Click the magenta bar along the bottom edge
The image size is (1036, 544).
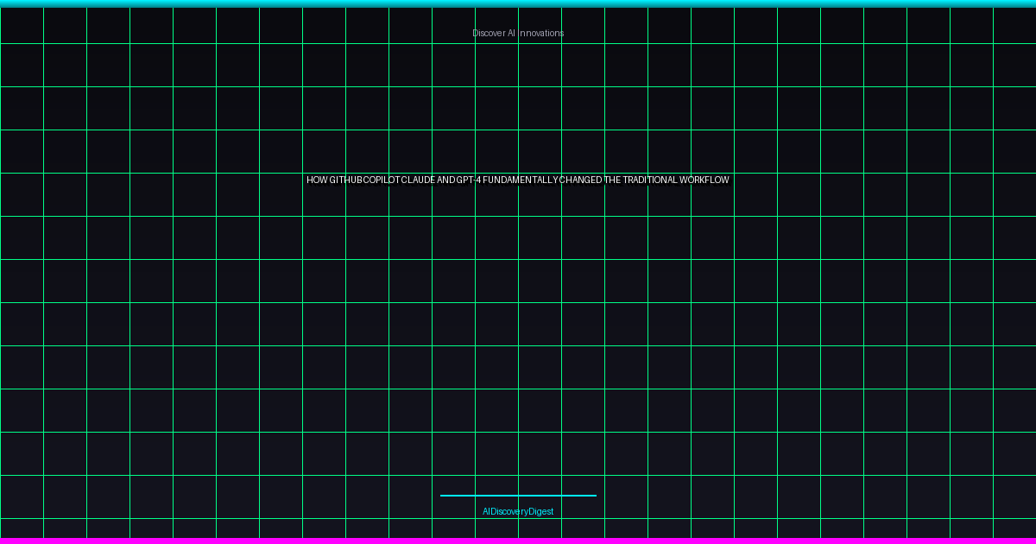pyautogui.click(x=518, y=541)
